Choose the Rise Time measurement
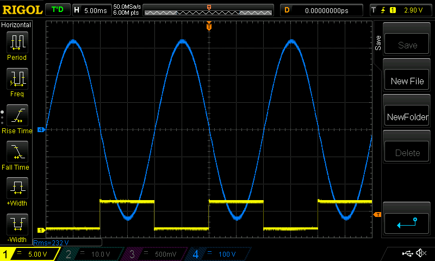Viewport: 435px width, 261px height. coord(17,115)
